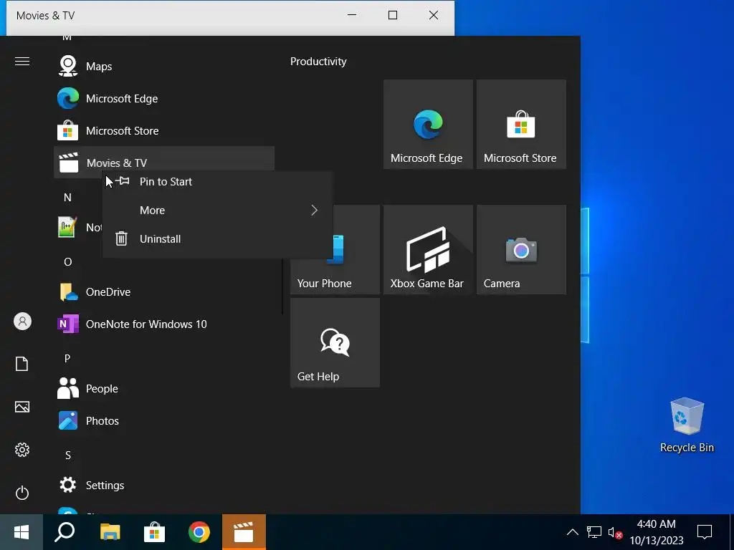Click the Power button in Start sidebar

pyautogui.click(x=22, y=493)
